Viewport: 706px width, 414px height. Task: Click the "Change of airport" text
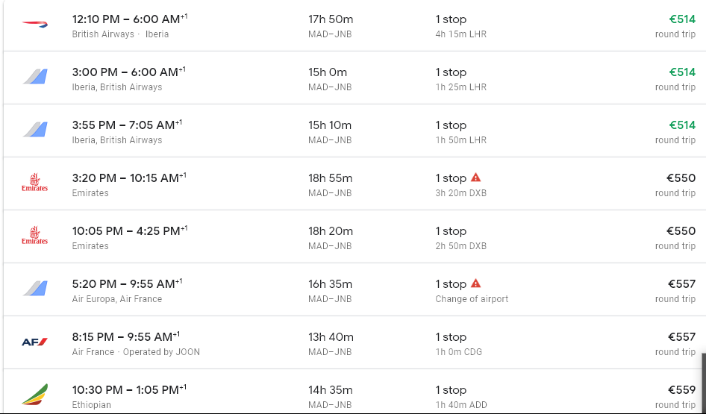pyautogui.click(x=472, y=299)
